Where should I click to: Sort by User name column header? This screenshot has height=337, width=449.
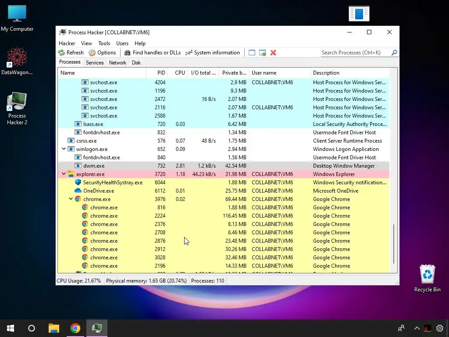point(279,73)
